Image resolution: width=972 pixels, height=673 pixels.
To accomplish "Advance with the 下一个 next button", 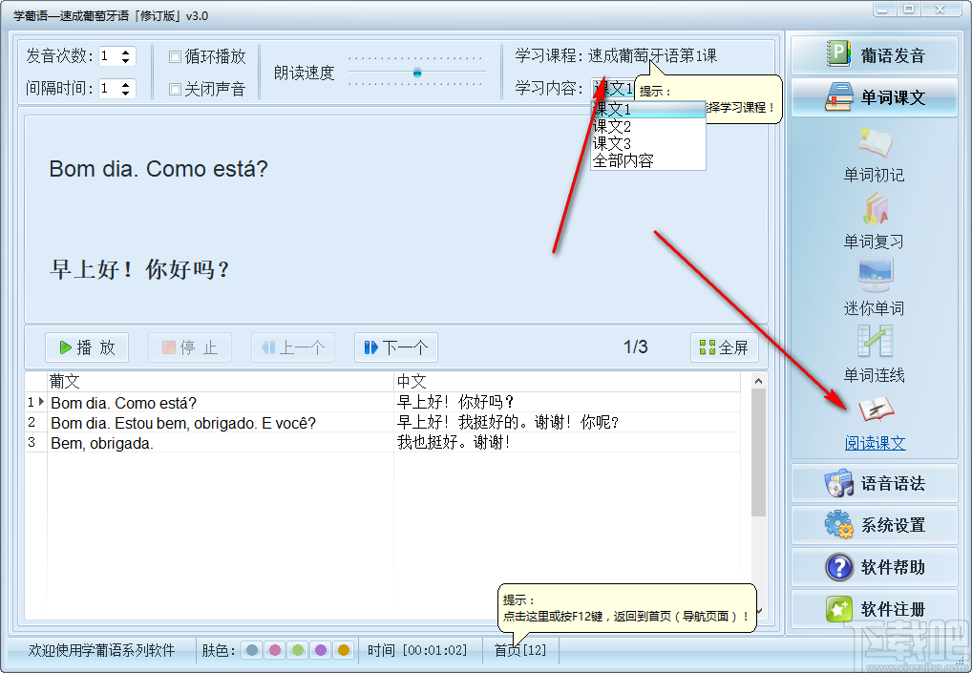I will (x=396, y=347).
